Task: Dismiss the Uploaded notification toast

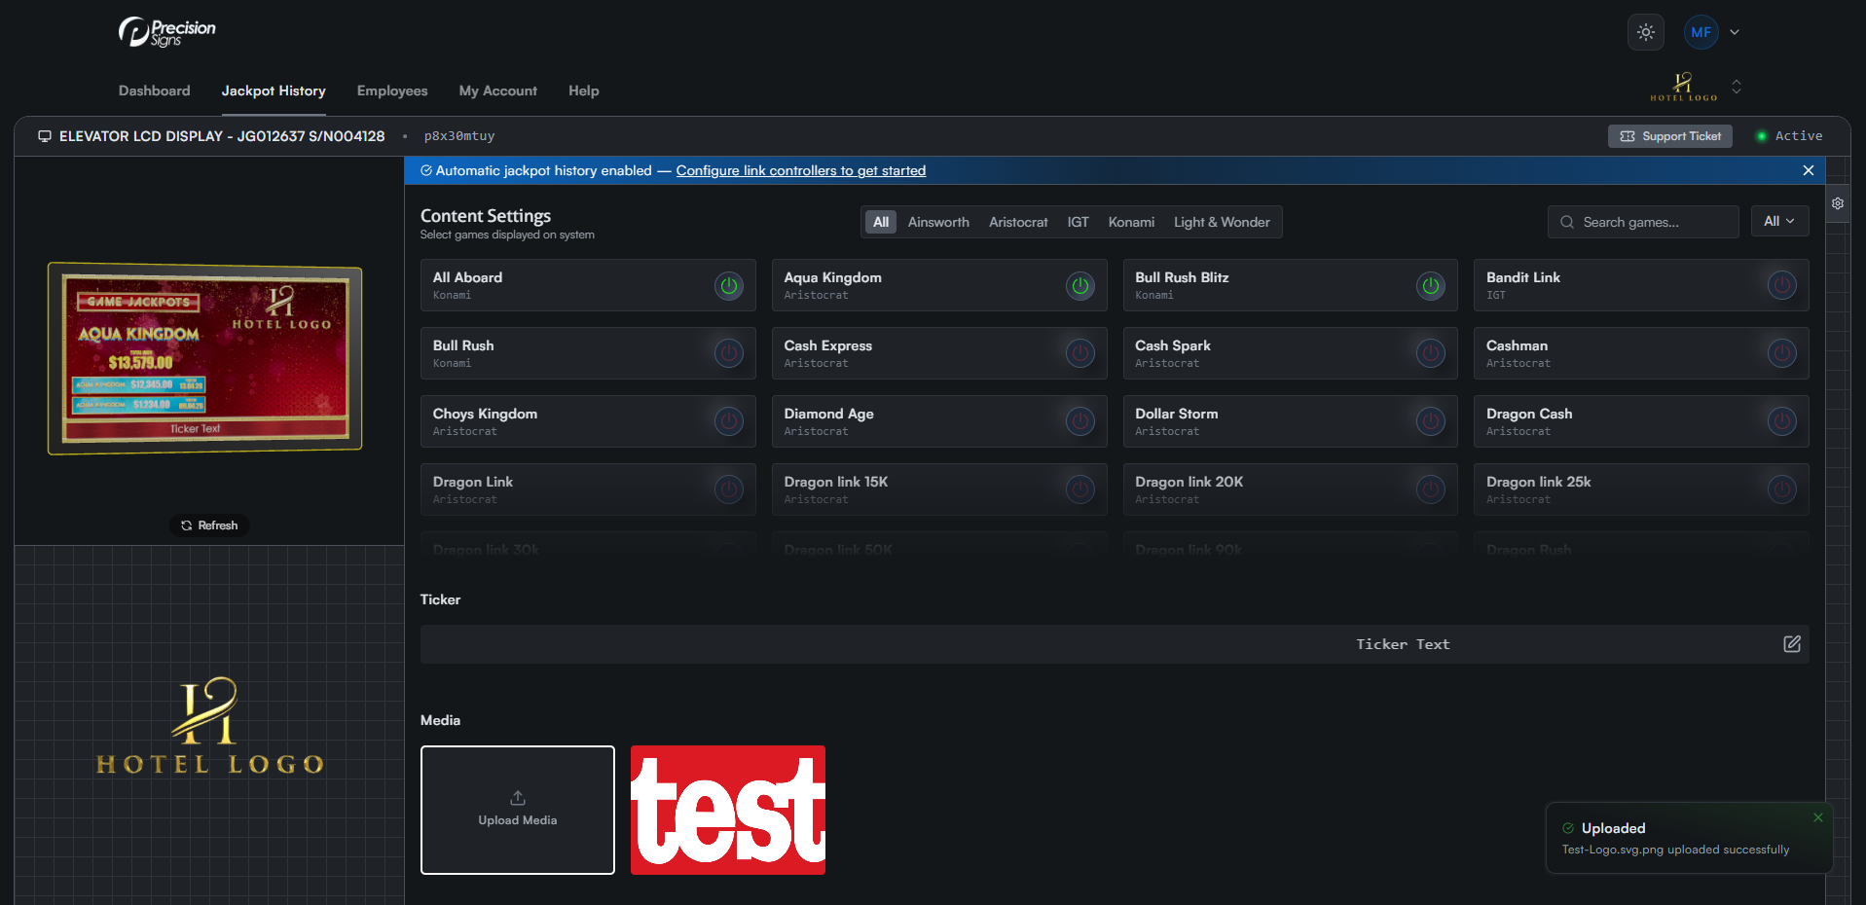Action: coord(1817,817)
